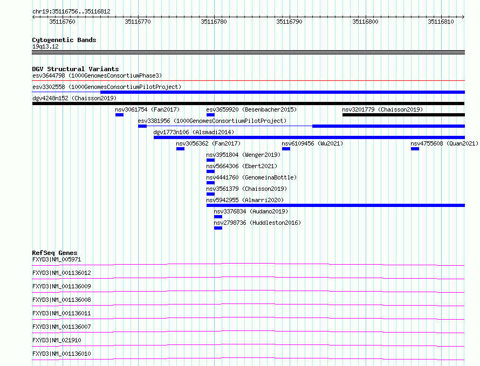
Task: Select dgv1773n106 (Alsmadi2014) label
Action: [x=194, y=132]
